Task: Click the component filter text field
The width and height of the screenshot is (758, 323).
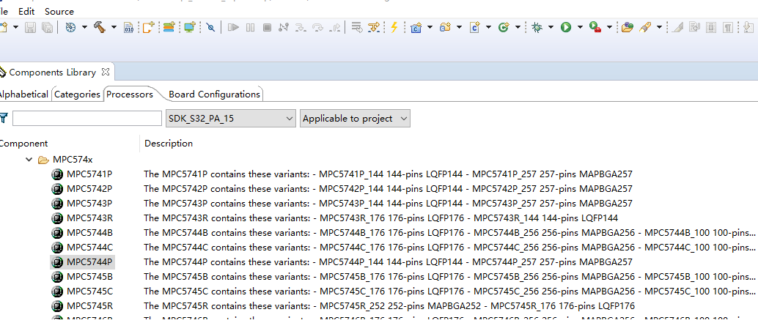Action: point(87,119)
